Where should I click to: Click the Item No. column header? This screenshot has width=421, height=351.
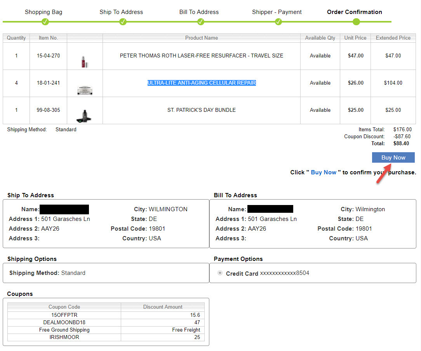tap(48, 38)
